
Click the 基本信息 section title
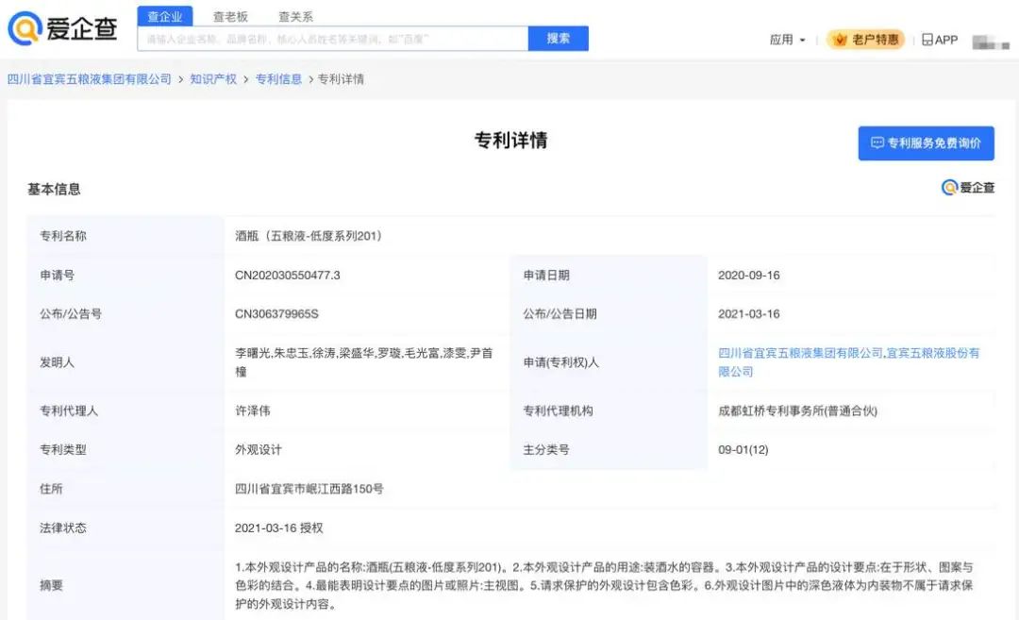[54, 189]
